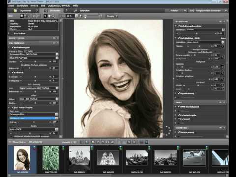Click pin icon on Geometrie palette header

[220, 128]
